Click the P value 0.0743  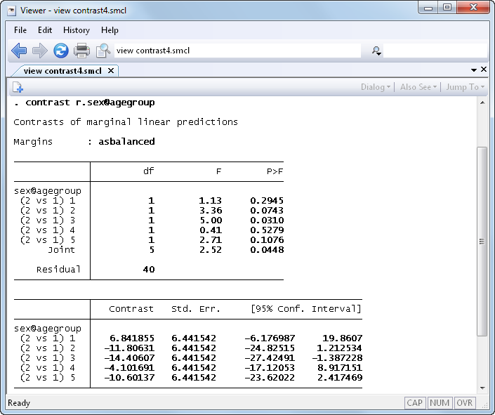point(267,211)
